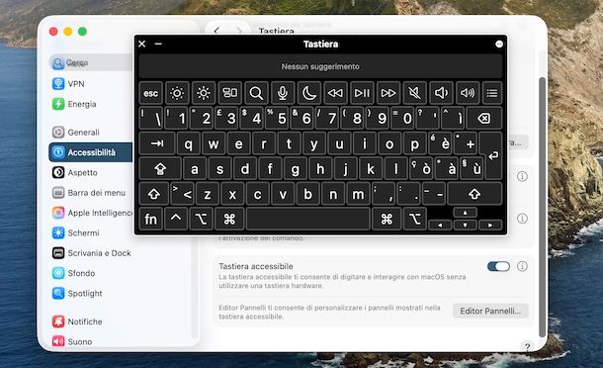Toggle the right option key

(x=415, y=219)
